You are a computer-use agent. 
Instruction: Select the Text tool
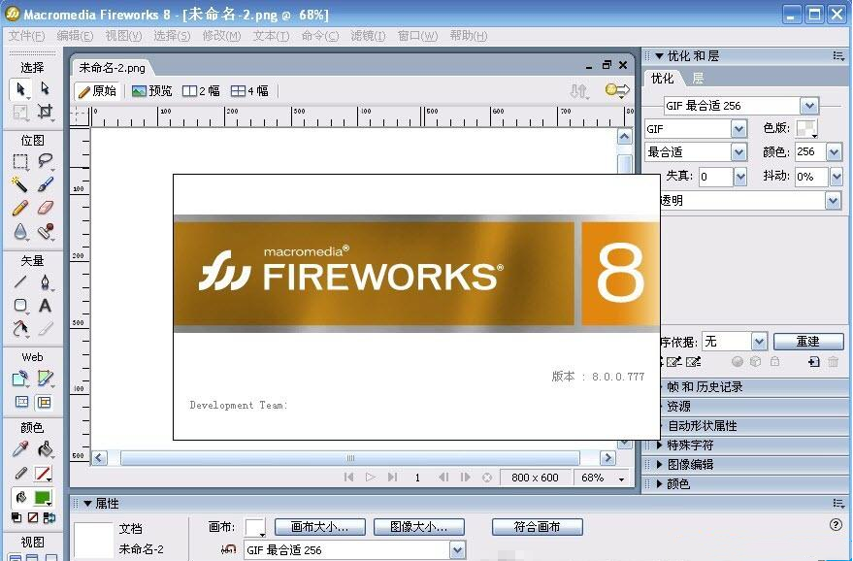46,306
